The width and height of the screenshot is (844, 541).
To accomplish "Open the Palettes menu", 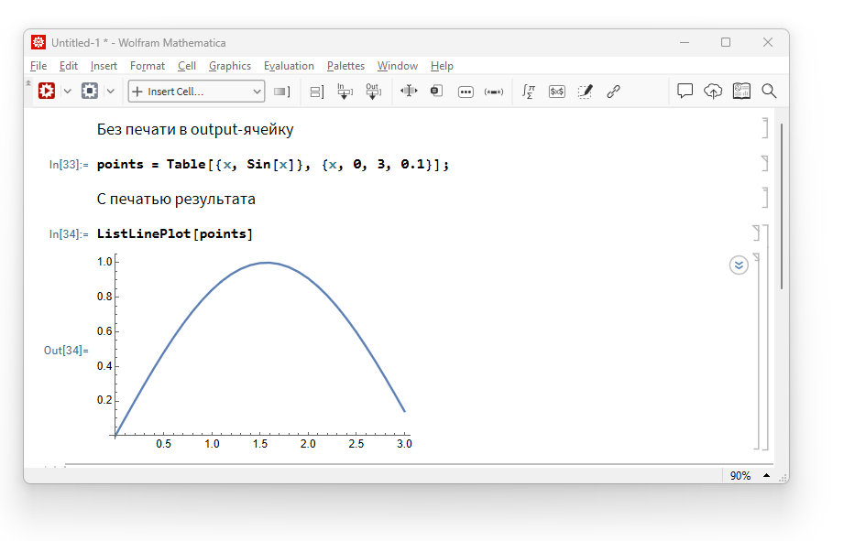I will 345,66.
